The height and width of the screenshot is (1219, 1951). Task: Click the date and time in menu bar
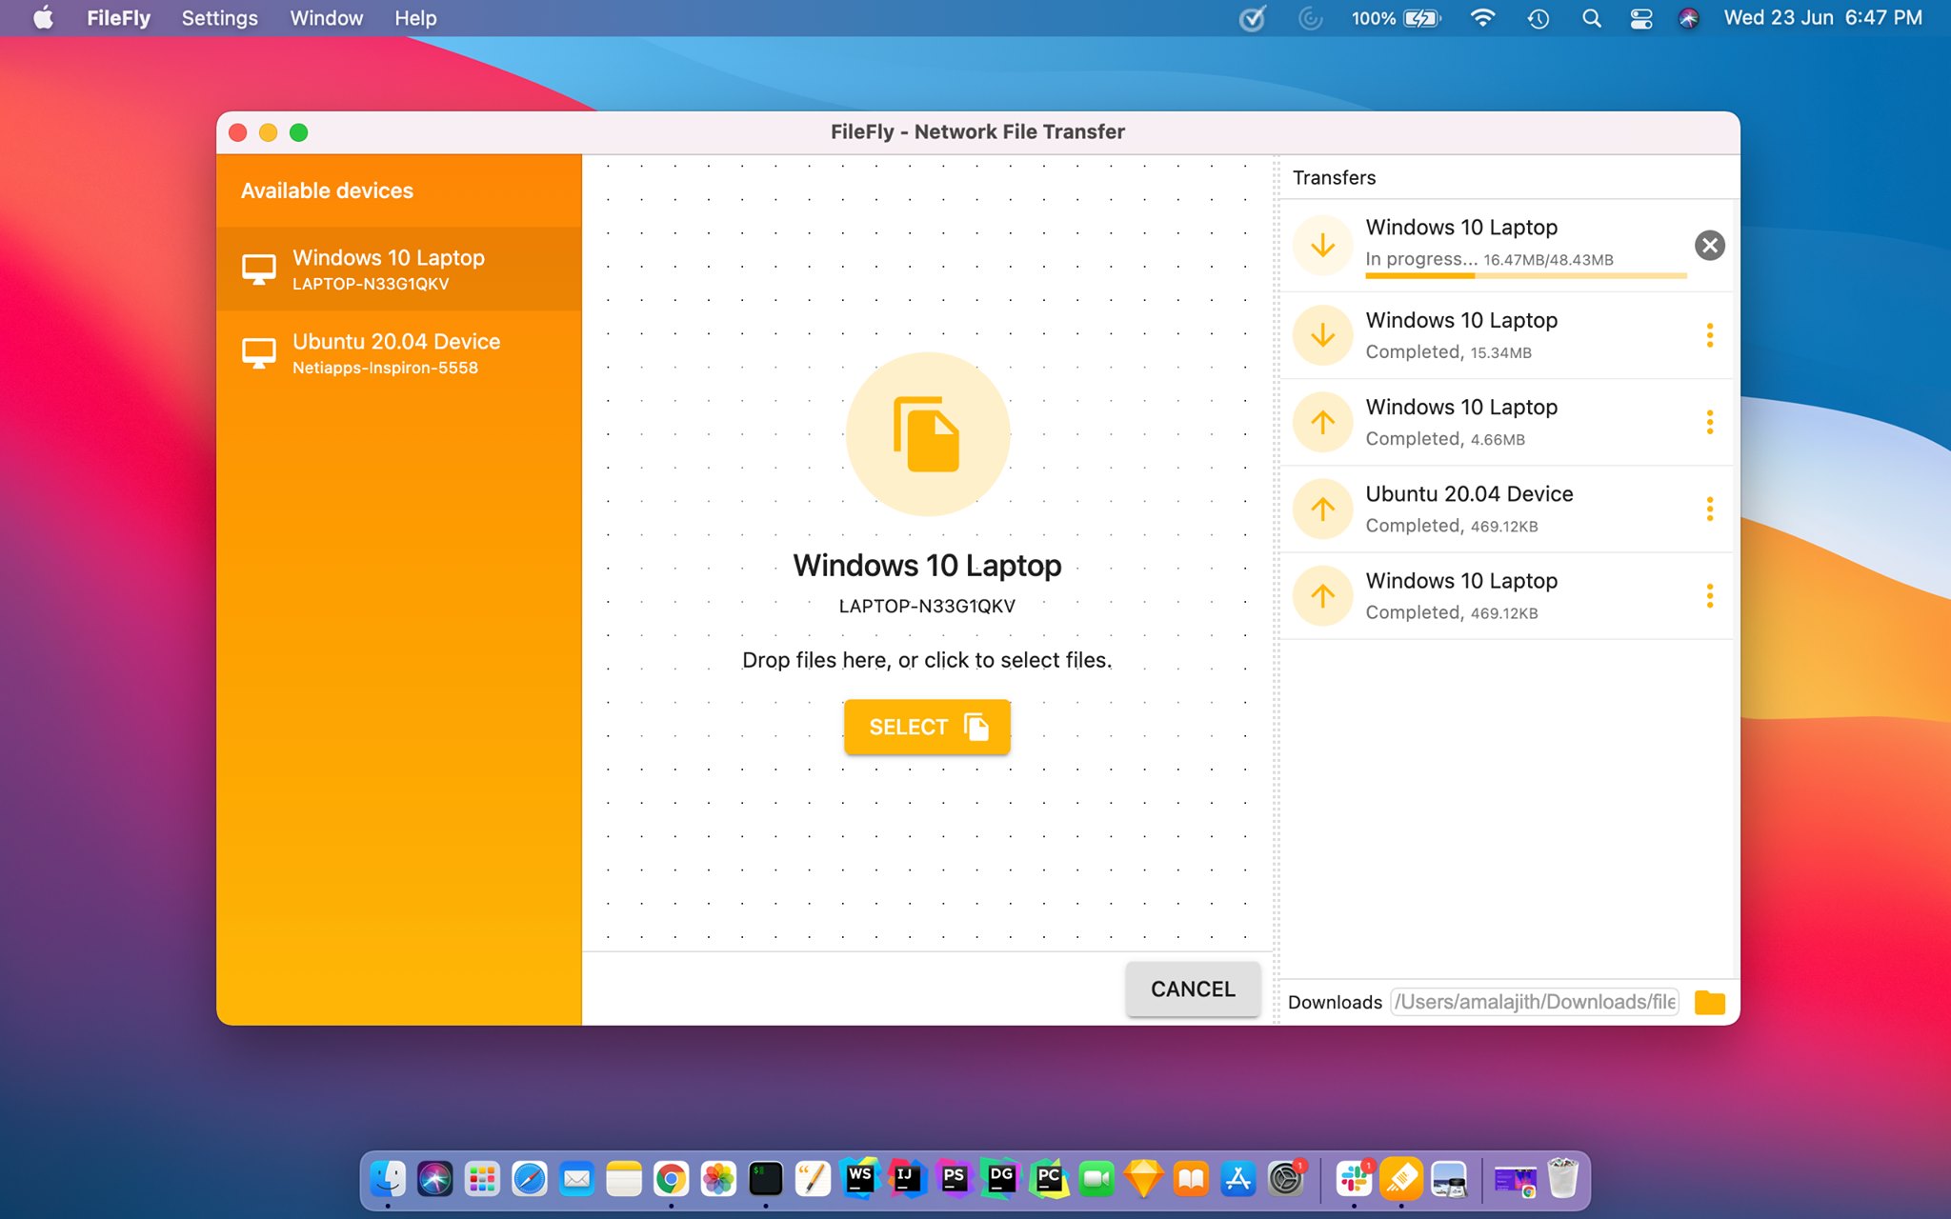click(1822, 18)
